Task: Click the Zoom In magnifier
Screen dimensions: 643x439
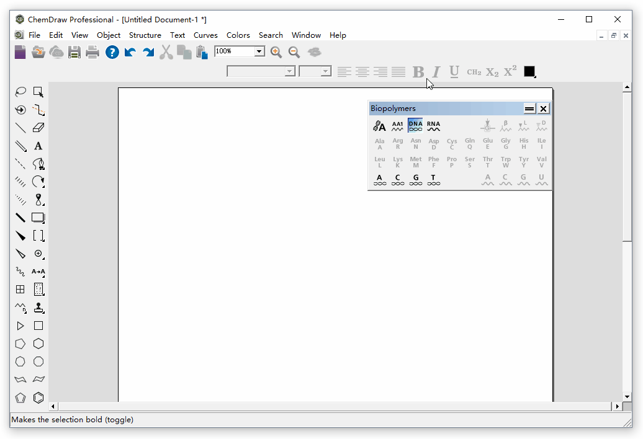Action: click(276, 52)
